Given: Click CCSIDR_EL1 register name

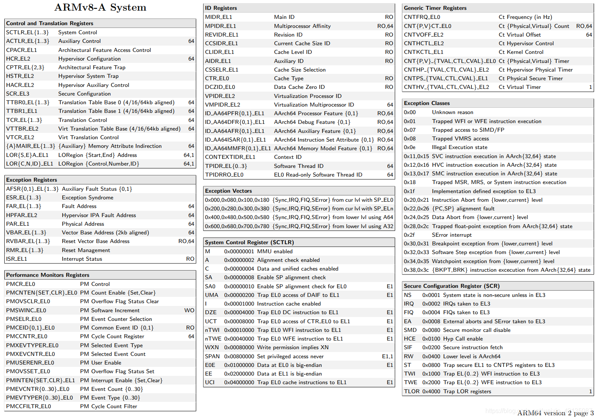Looking at the screenshot, I should pyautogui.click(x=221, y=43).
